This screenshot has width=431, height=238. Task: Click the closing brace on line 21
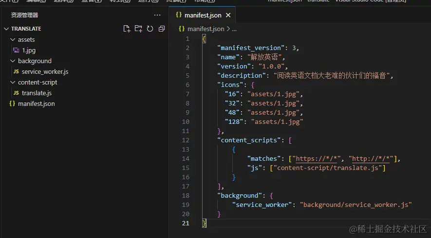204,223
